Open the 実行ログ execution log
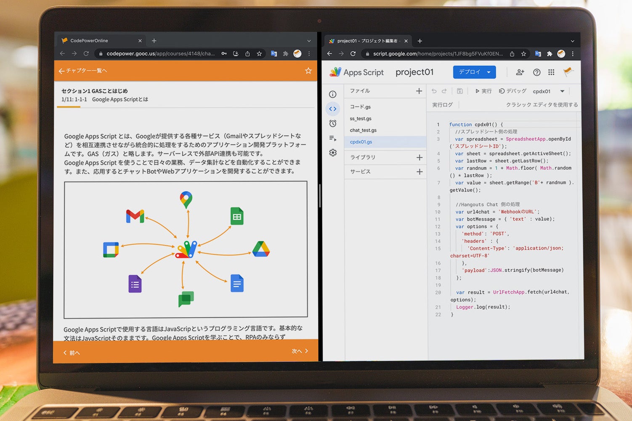This screenshot has height=421, width=632. (443, 105)
